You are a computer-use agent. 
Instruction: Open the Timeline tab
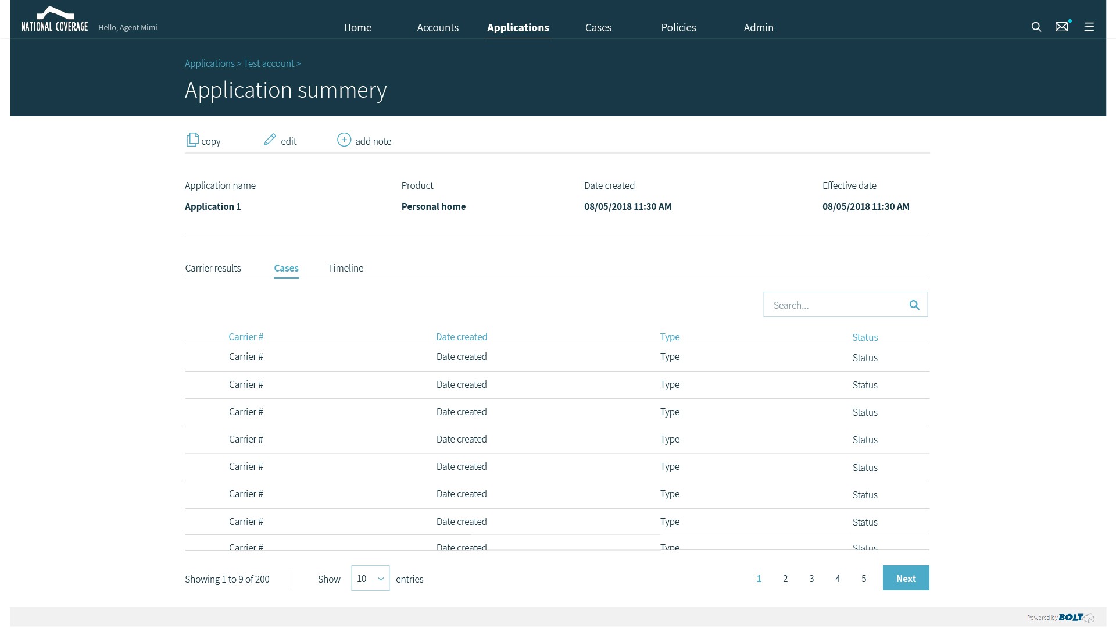345,268
